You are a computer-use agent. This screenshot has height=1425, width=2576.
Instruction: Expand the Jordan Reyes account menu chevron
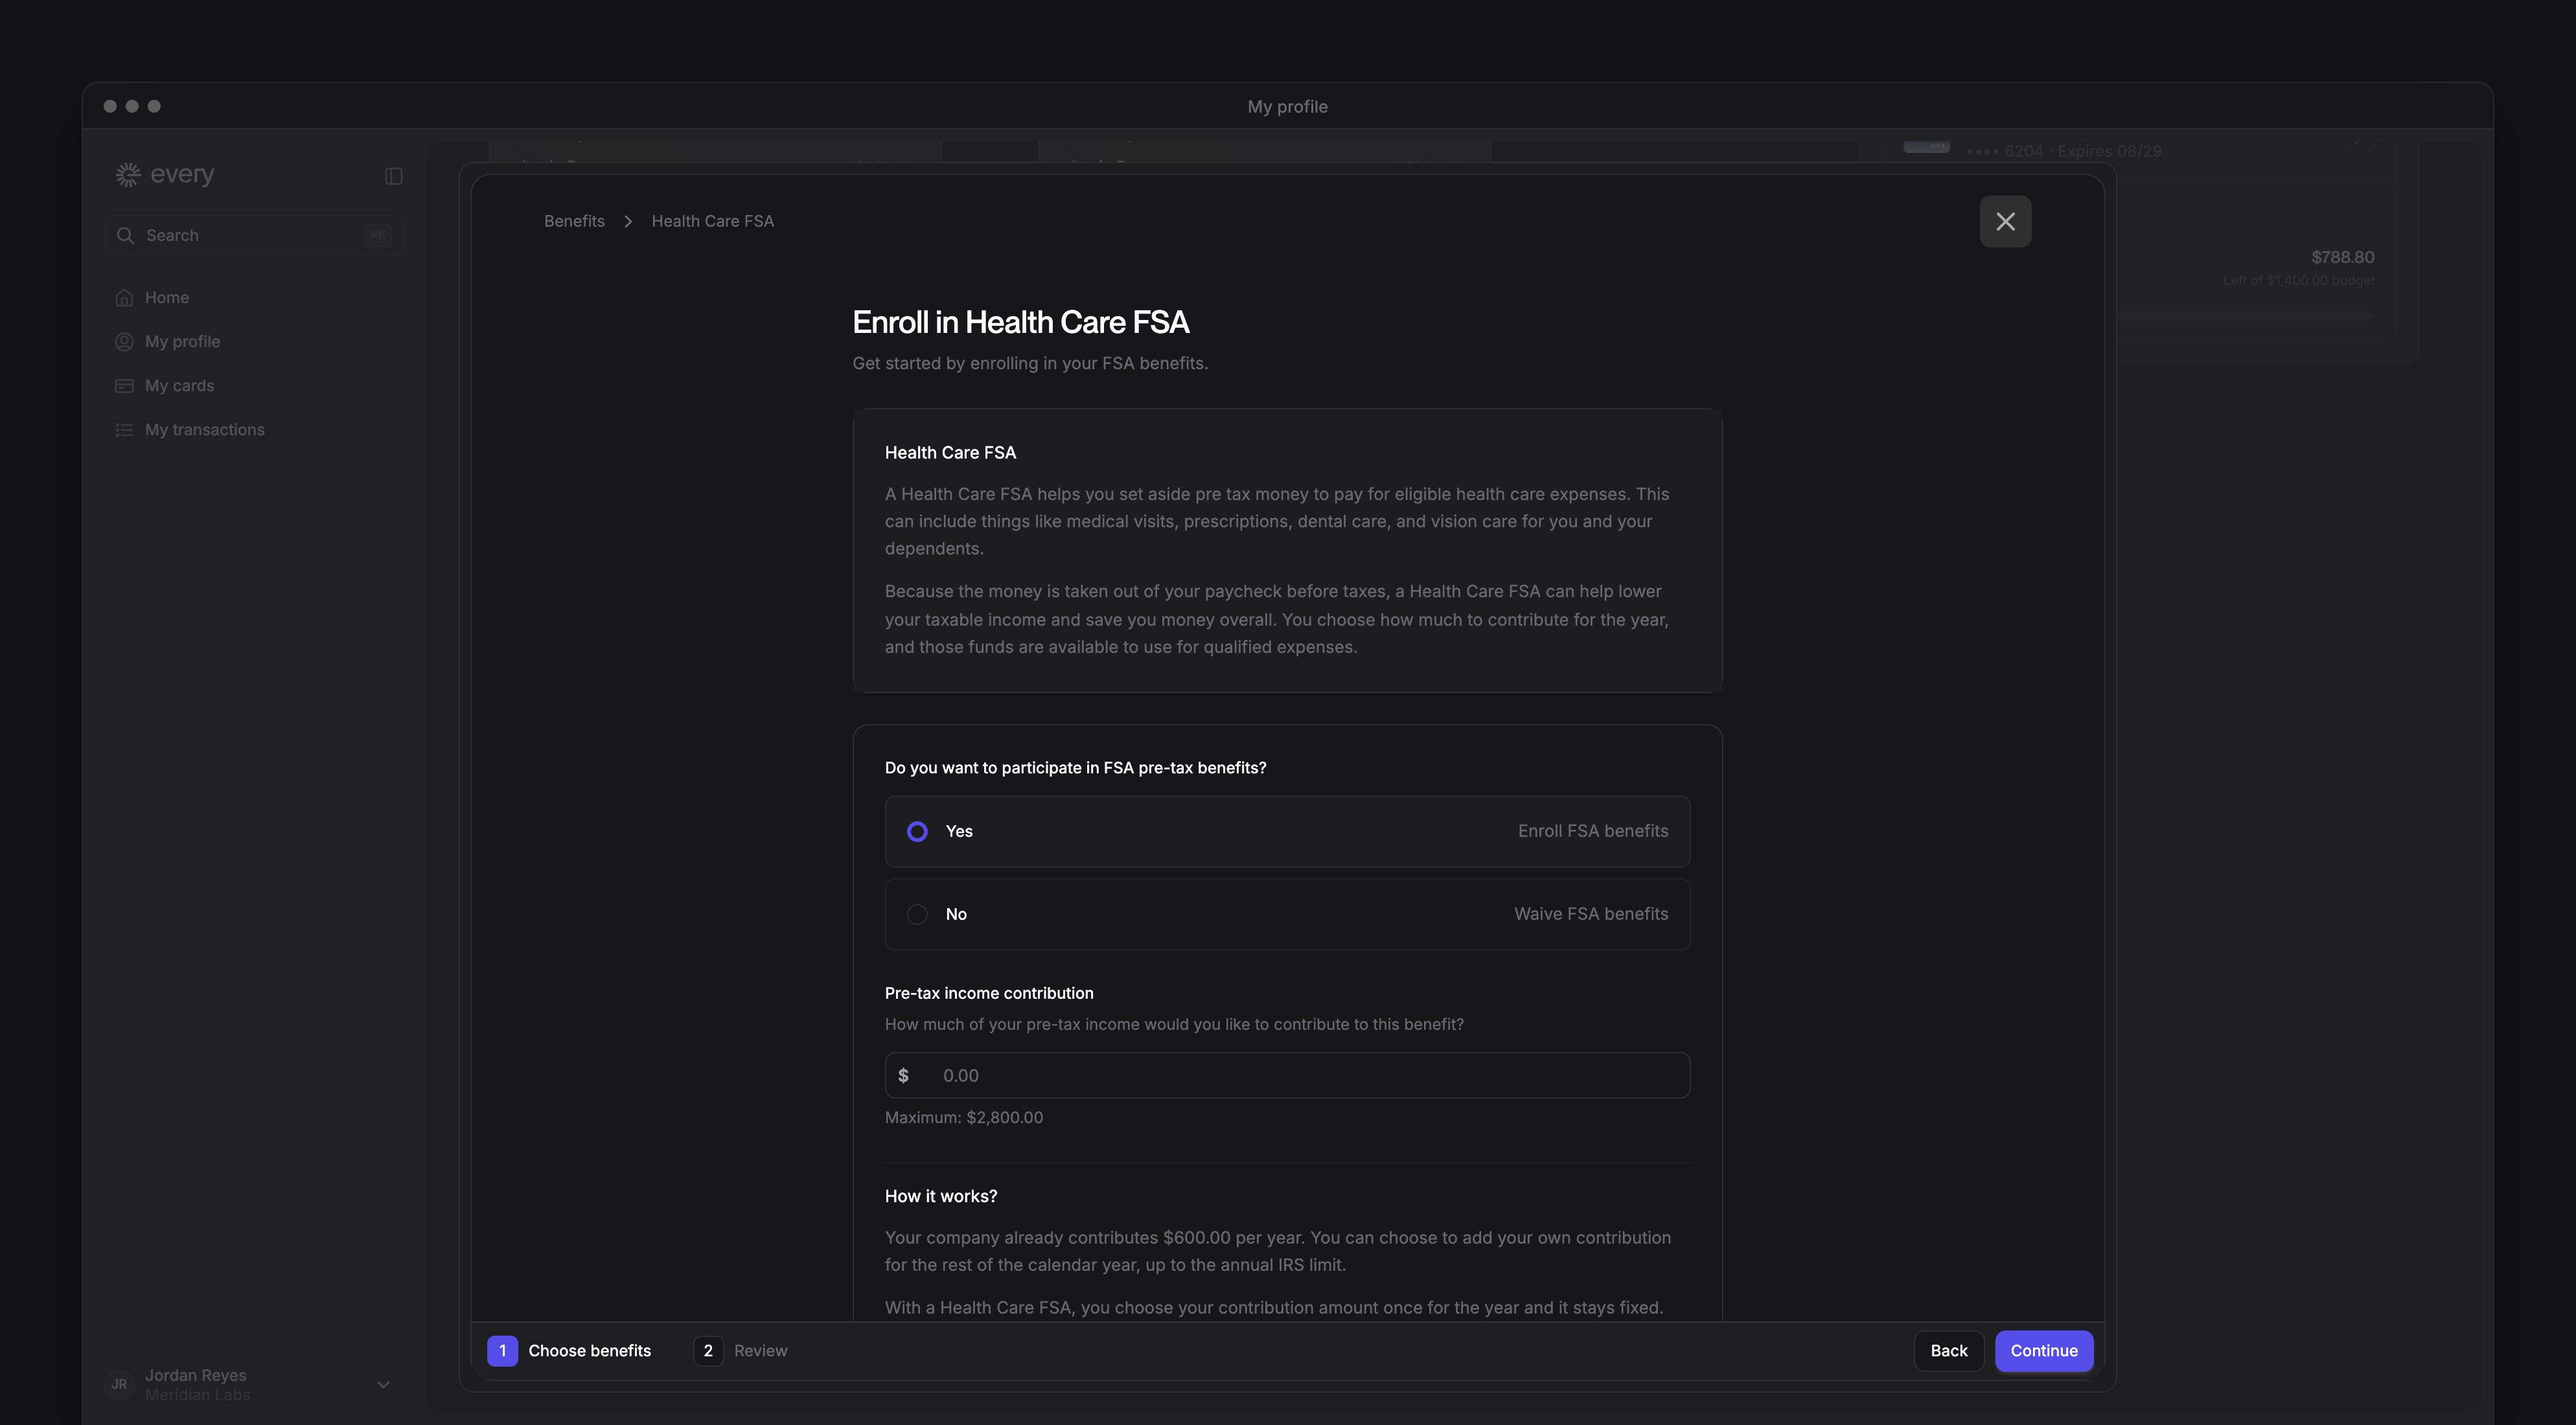pos(383,1384)
